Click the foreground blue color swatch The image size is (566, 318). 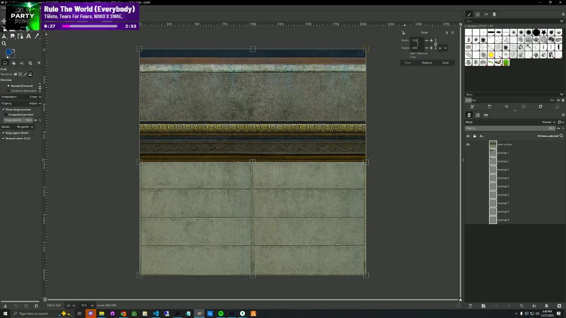click(x=8, y=52)
